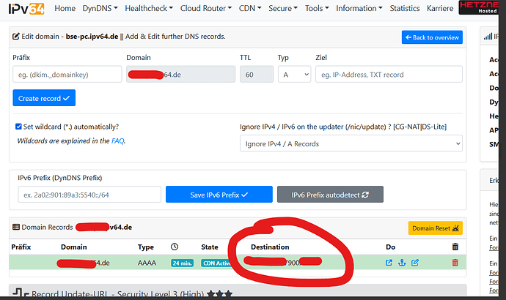This screenshot has width=506, height=300.
Task: Open the Typ record type dropdown
Action: click(x=292, y=74)
